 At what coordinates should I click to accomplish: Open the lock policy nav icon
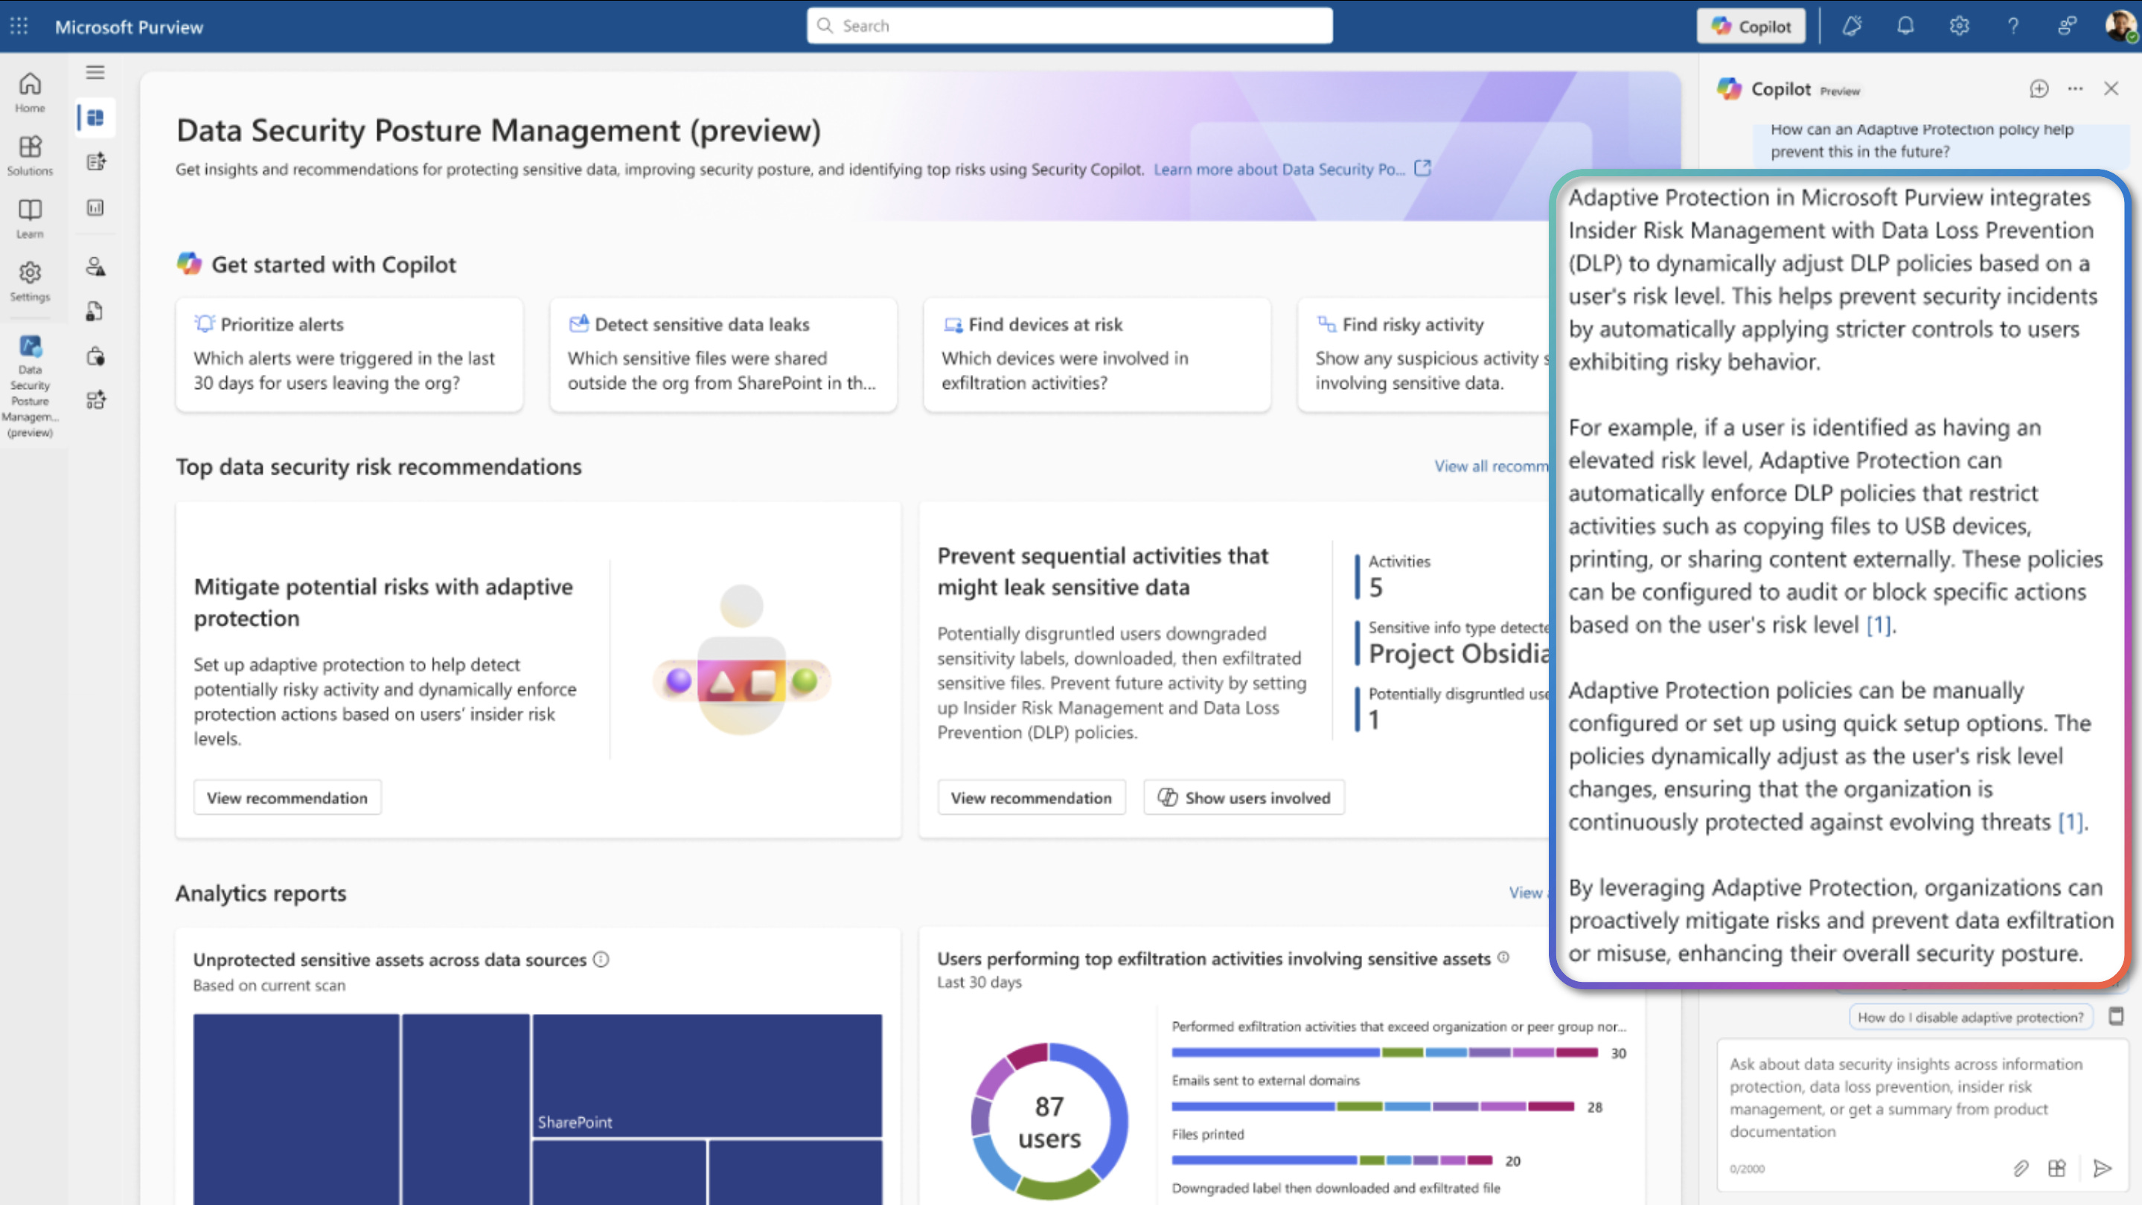pyautogui.click(x=95, y=356)
